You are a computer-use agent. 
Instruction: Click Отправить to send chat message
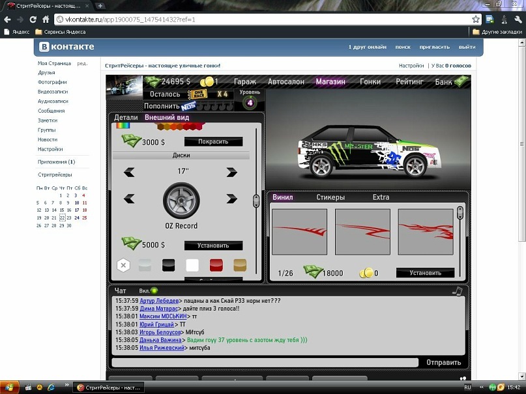pyautogui.click(x=443, y=362)
